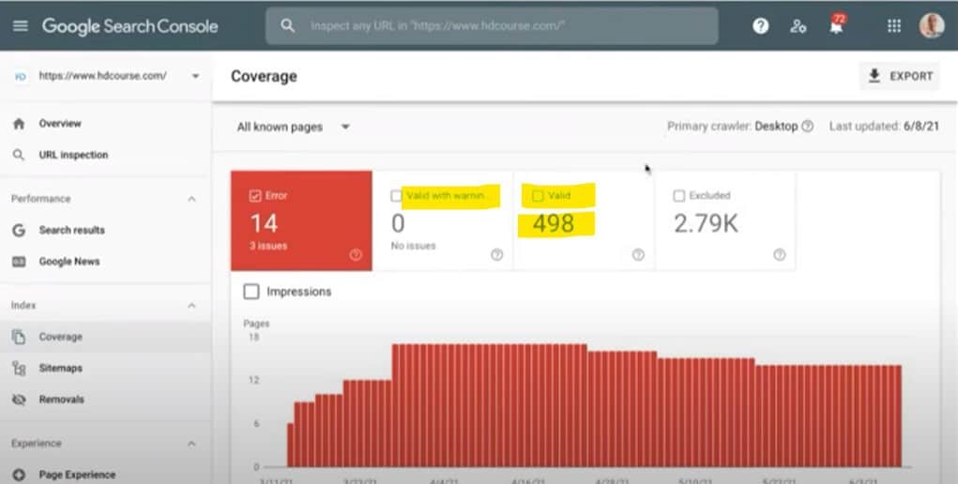
Task: Open Search results report
Action: tap(71, 231)
